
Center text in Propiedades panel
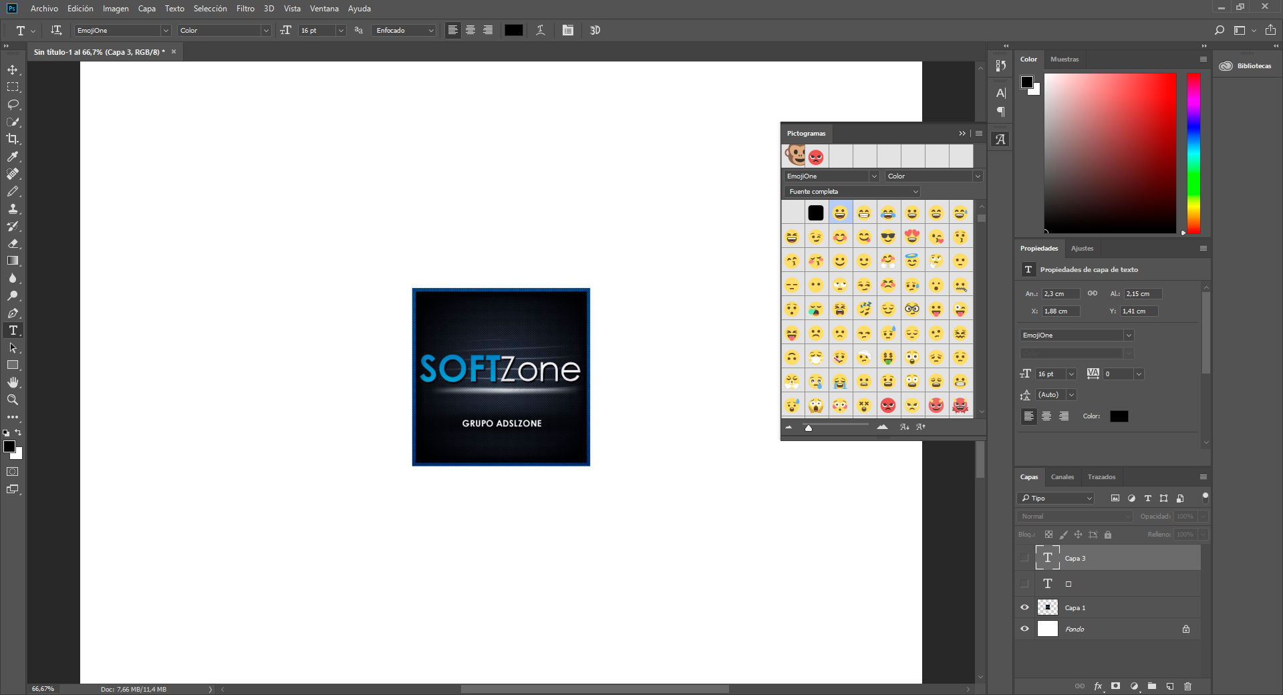[1046, 416]
